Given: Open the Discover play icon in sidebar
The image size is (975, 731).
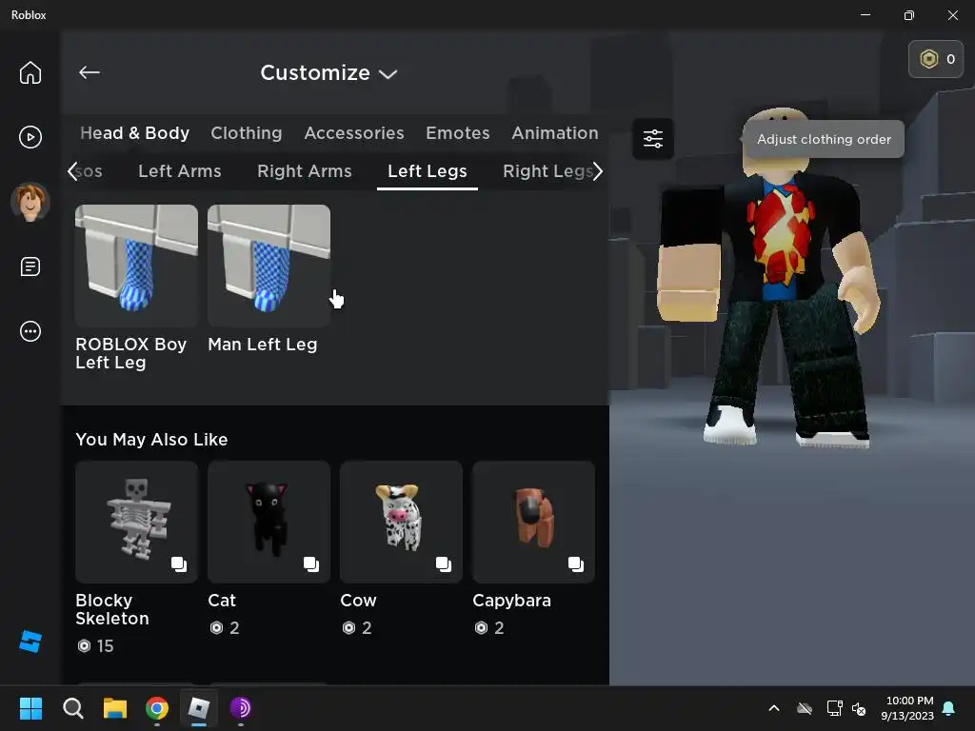Looking at the screenshot, I should 30,137.
